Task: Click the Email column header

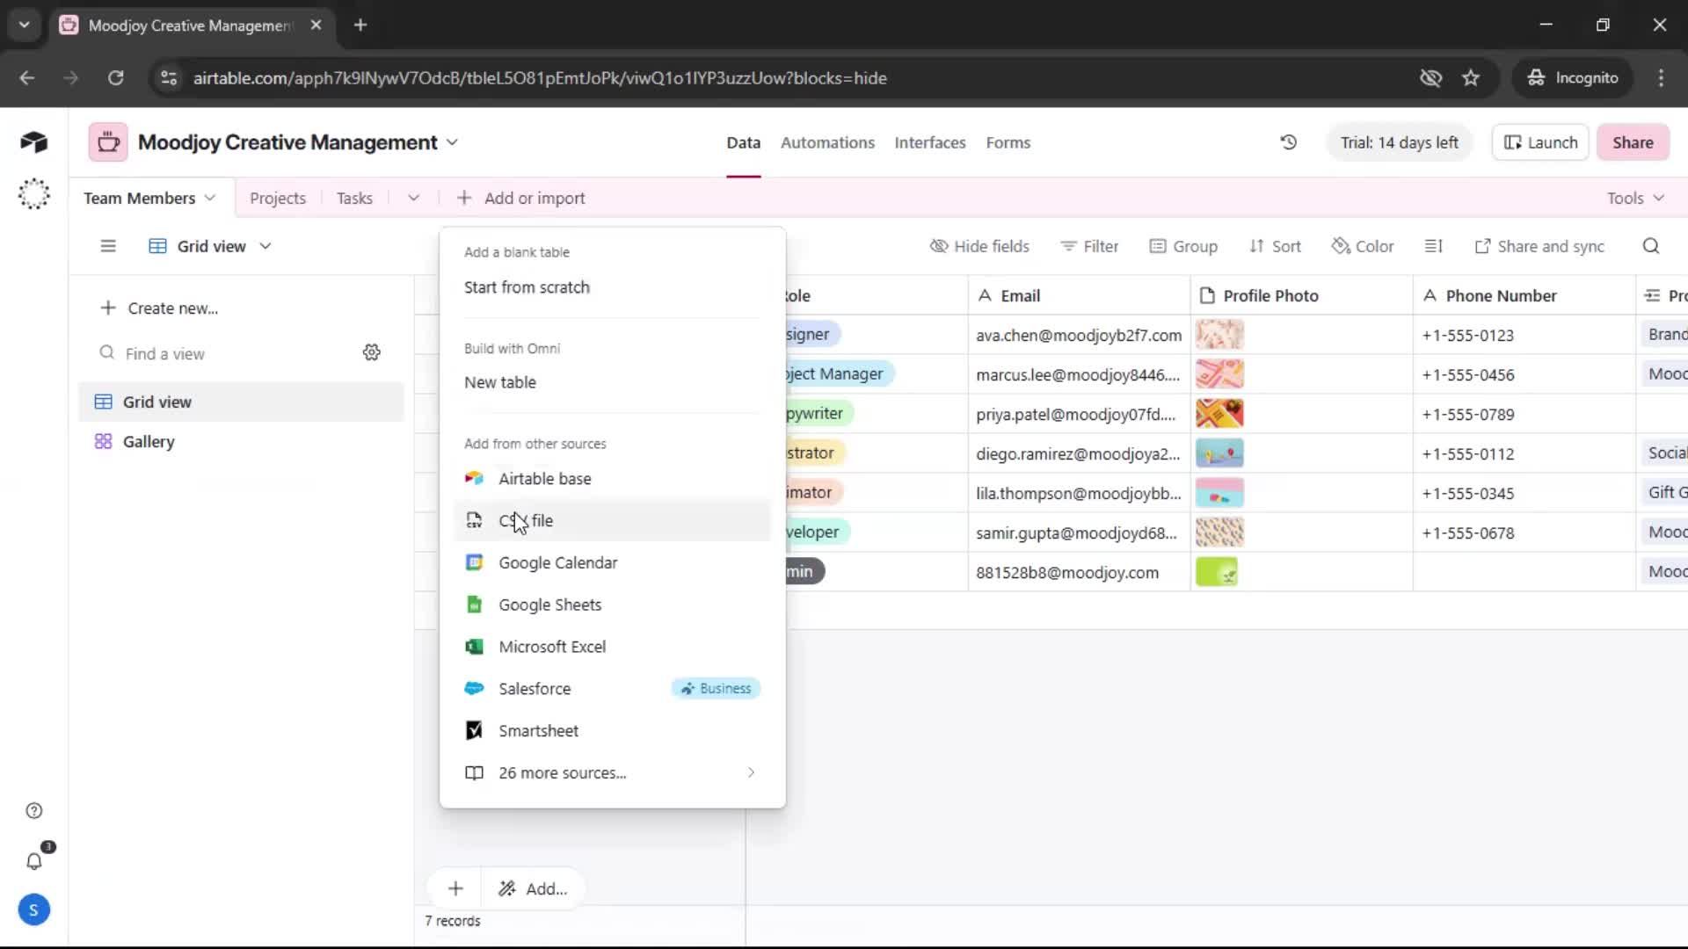Action: (x=1079, y=295)
